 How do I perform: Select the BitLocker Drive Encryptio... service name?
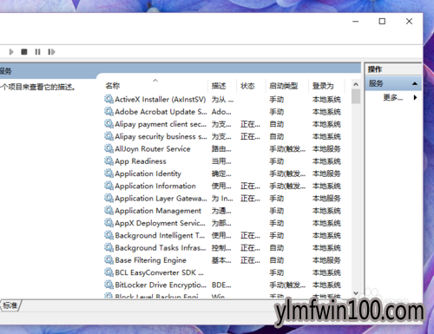[x=161, y=285]
